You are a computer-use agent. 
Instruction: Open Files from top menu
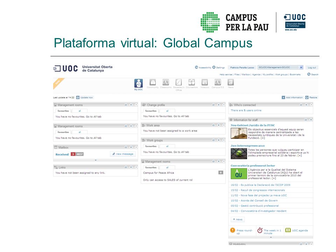237,75
